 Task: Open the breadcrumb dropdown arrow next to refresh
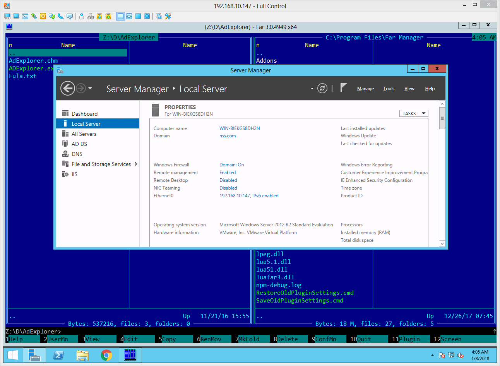(x=312, y=89)
